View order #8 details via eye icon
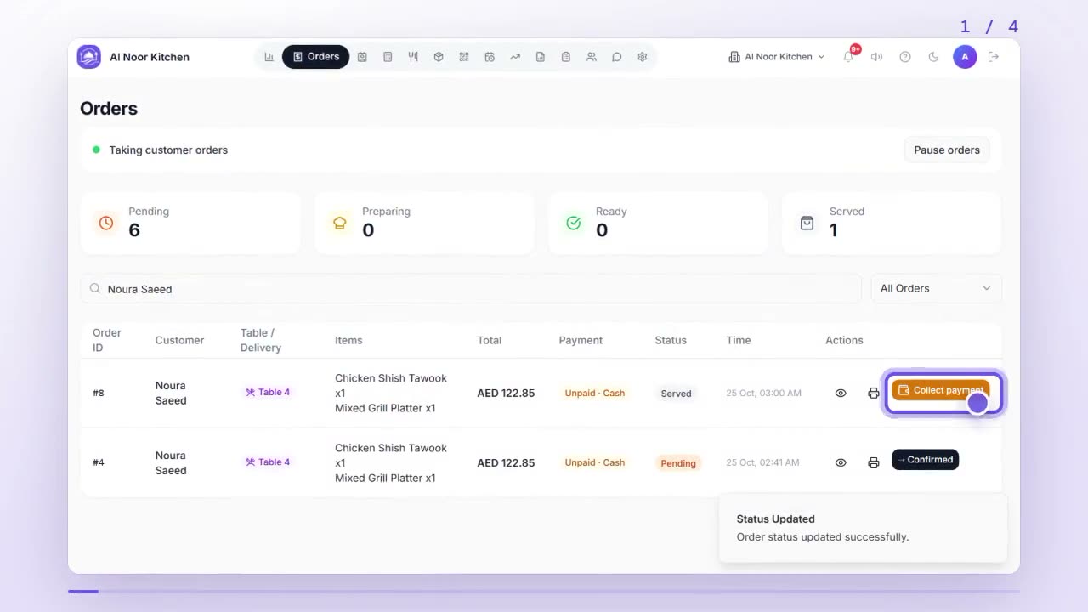The width and height of the screenshot is (1088, 612). coord(841,394)
